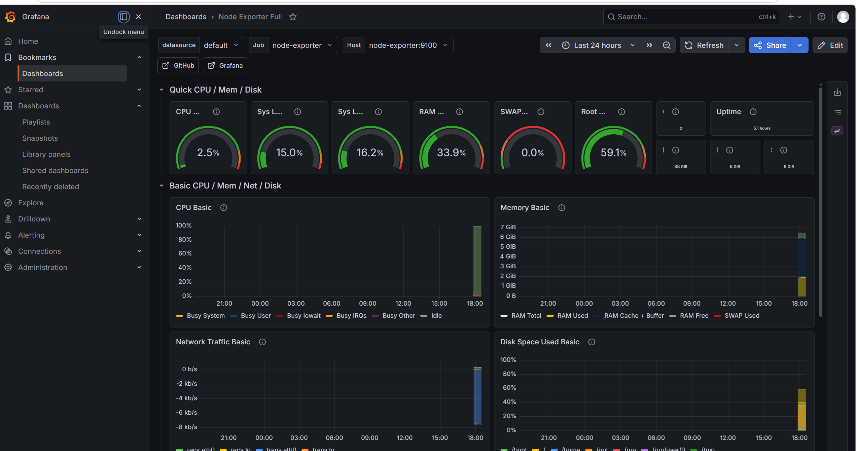
Task: Expand the Connections section chevron
Action: pyautogui.click(x=139, y=251)
